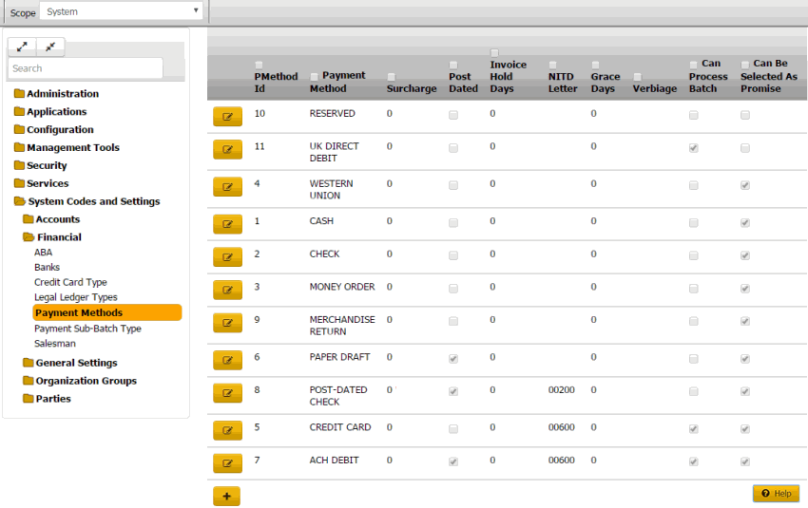
Task: Click the expand all tree icon
Action: [x=22, y=47]
